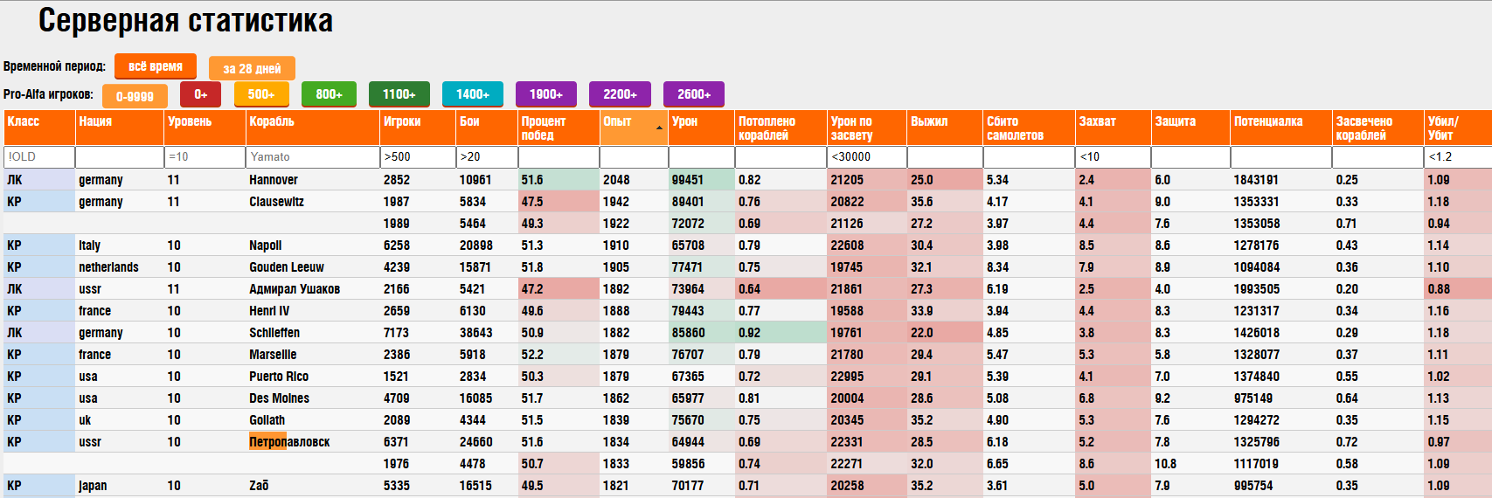
Task: Open the Hannover ship row
Action: pyautogui.click(x=274, y=180)
